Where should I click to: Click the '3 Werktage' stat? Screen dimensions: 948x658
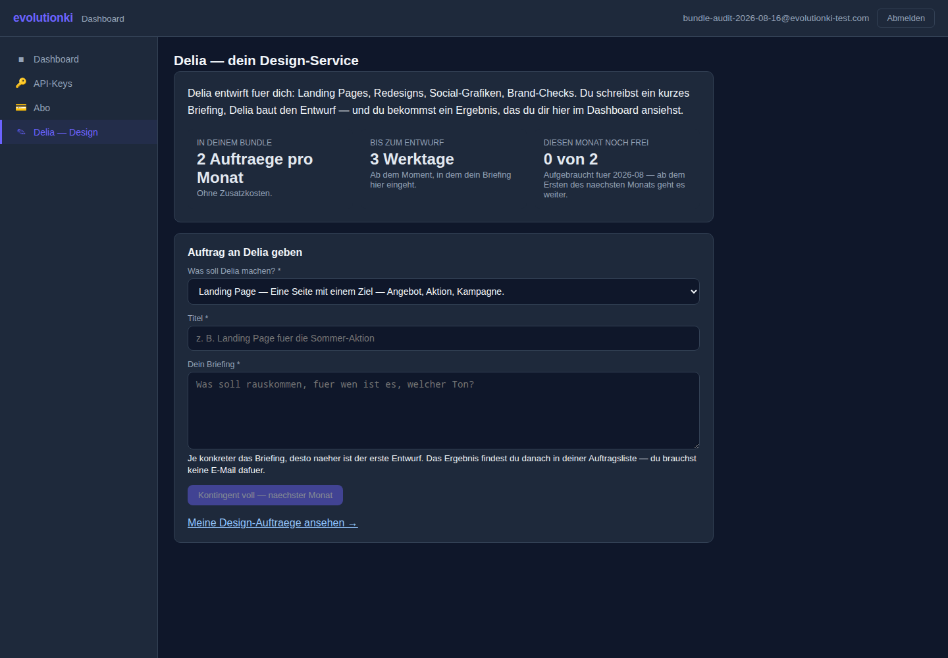[412, 159]
